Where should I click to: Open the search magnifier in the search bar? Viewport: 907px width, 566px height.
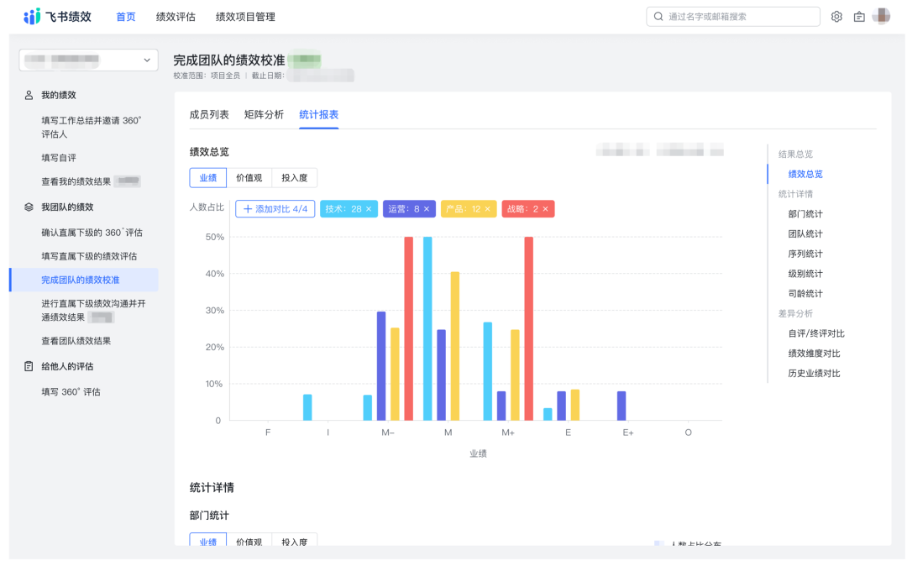[x=658, y=16]
